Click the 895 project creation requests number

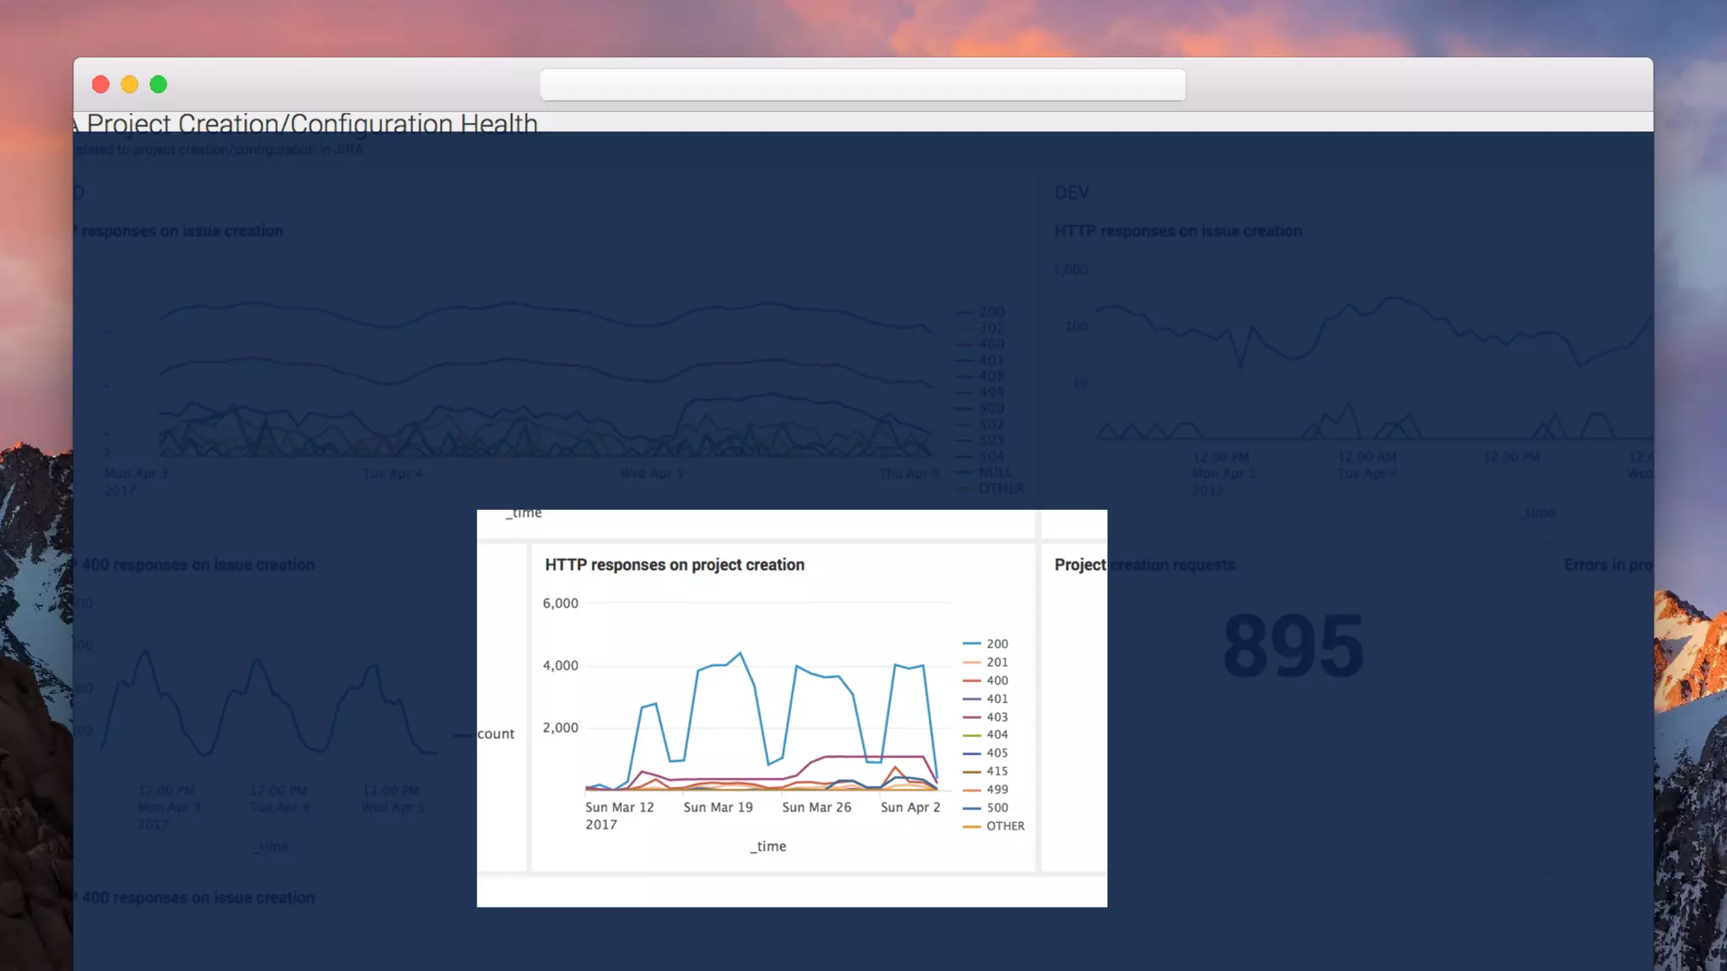[x=1293, y=646]
